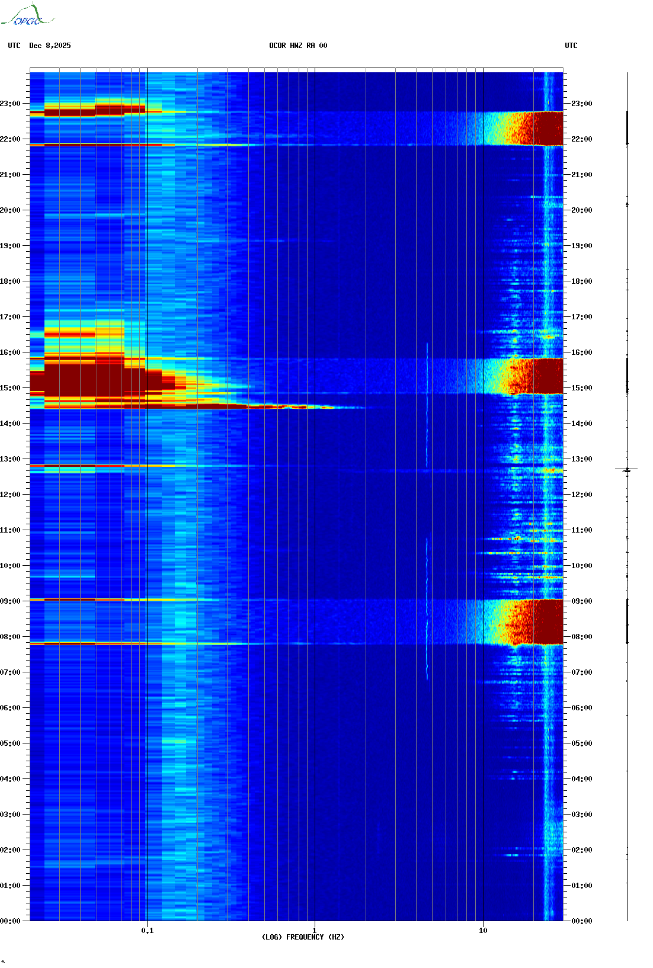Screen dimensions: 653x968
Task: Click left-axis time label "01:00"
Action: [10, 886]
